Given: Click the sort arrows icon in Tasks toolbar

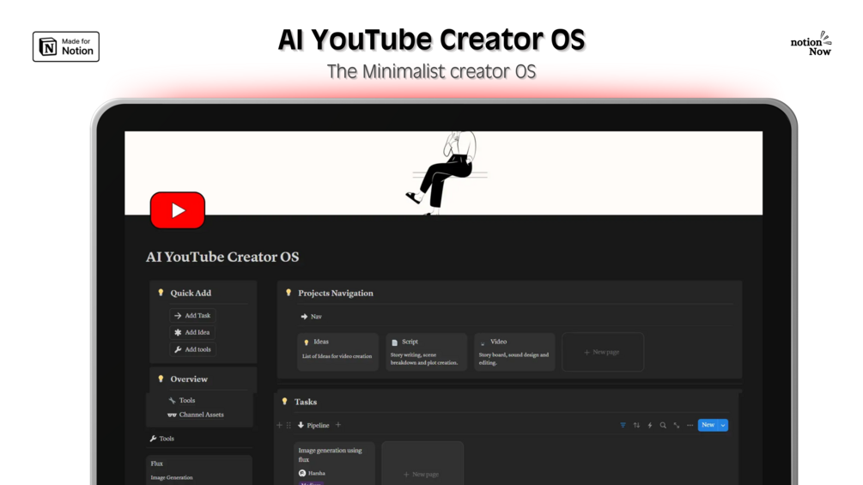Looking at the screenshot, I should pos(636,425).
